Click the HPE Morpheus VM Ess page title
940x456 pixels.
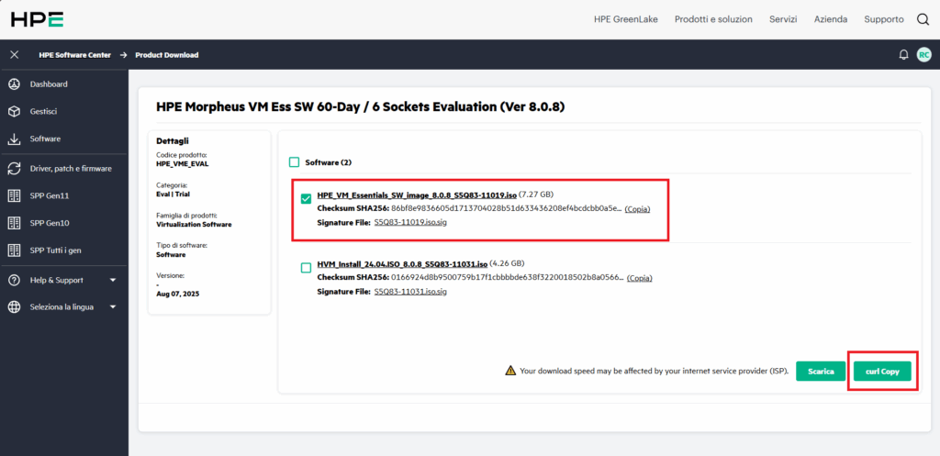pos(360,106)
